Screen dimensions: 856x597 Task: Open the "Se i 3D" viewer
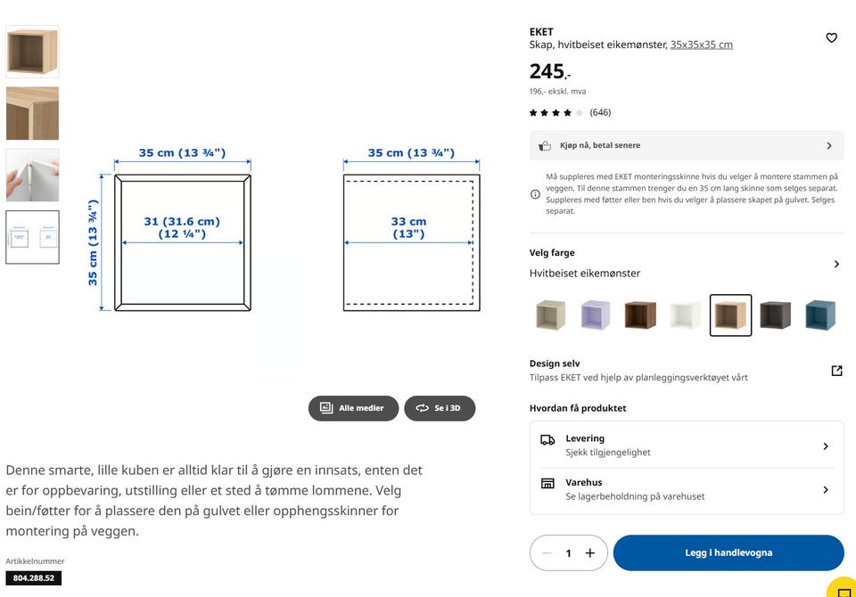tap(440, 408)
